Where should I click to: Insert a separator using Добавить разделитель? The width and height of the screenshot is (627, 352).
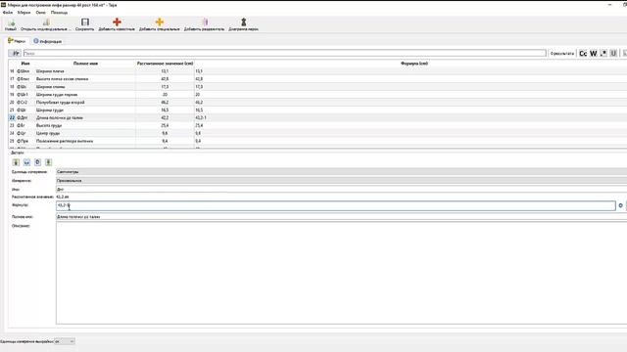pyautogui.click(x=205, y=24)
